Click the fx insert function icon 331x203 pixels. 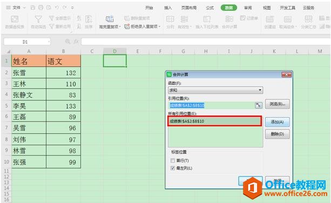click(76, 42)
